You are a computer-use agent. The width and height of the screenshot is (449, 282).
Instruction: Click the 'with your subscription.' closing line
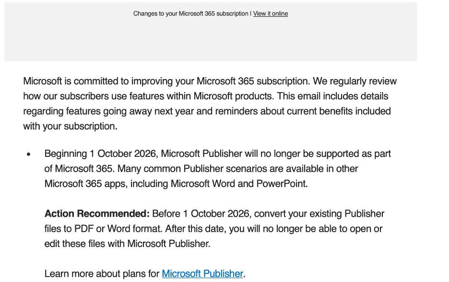pyautogui.click(x=70, y=126)
